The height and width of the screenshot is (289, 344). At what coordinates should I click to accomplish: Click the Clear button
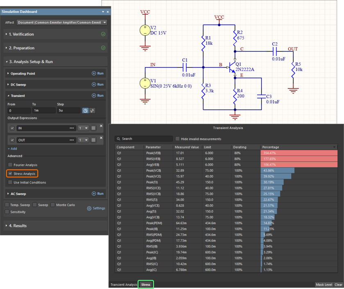click(339, 284)
